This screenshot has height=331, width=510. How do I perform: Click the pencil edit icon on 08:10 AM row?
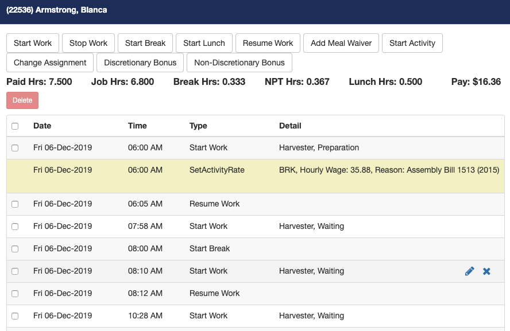coord(469,271)
